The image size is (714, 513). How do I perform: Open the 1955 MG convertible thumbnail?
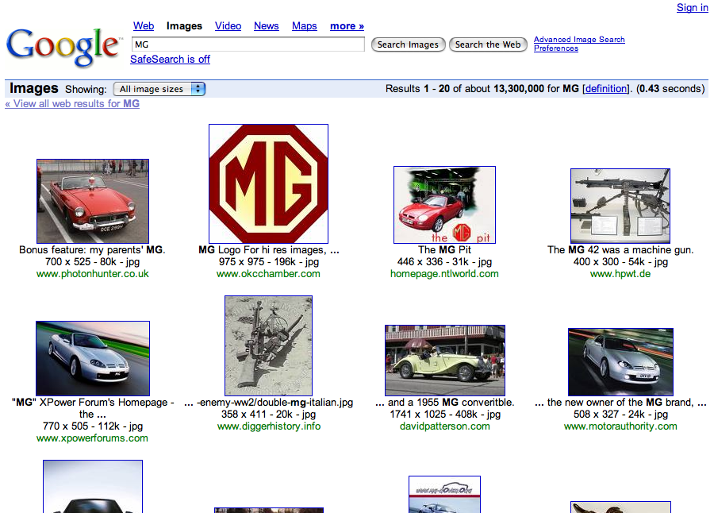445,361
